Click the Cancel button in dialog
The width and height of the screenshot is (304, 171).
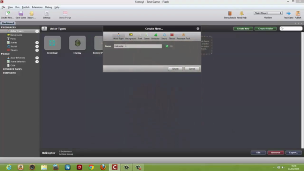192,69
